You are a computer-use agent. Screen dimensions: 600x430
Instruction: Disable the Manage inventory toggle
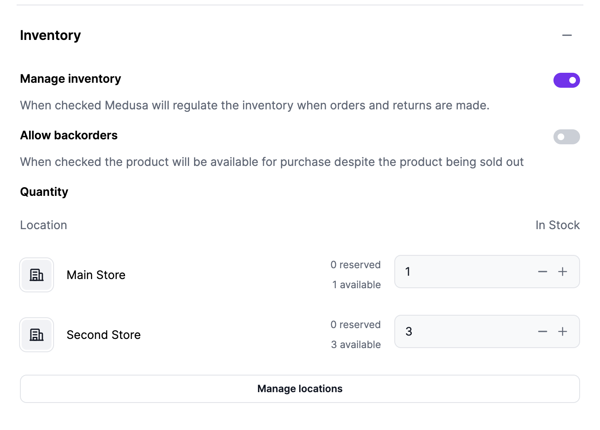click(567, 80)
